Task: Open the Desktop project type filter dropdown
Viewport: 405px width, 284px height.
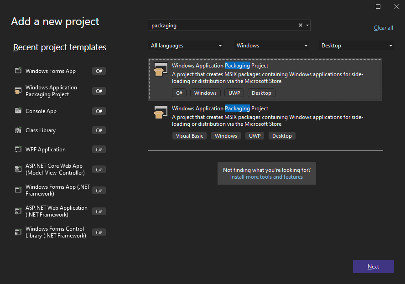Action: (356, 46)
